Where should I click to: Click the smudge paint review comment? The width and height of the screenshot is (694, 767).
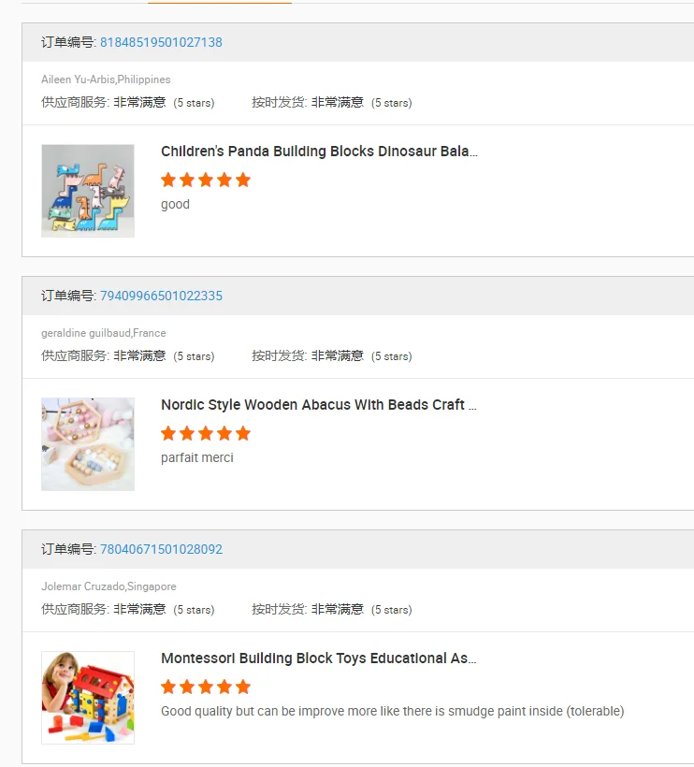[x=392, y=711]
